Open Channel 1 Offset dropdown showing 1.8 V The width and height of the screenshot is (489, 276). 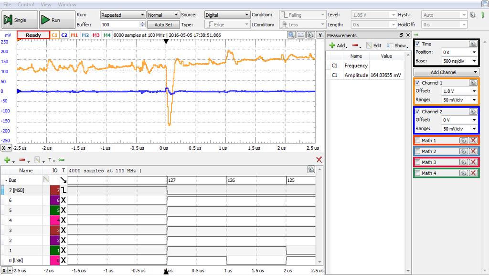click(x=459, y=91)
